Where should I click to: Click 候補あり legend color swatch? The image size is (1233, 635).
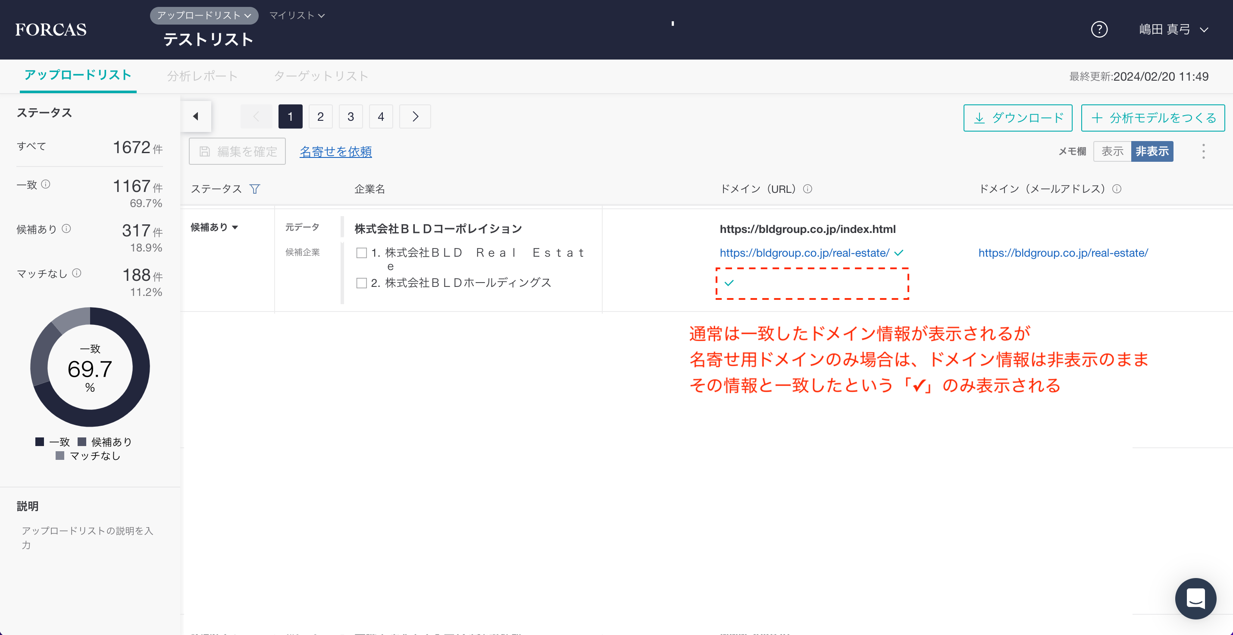(82, 442)
